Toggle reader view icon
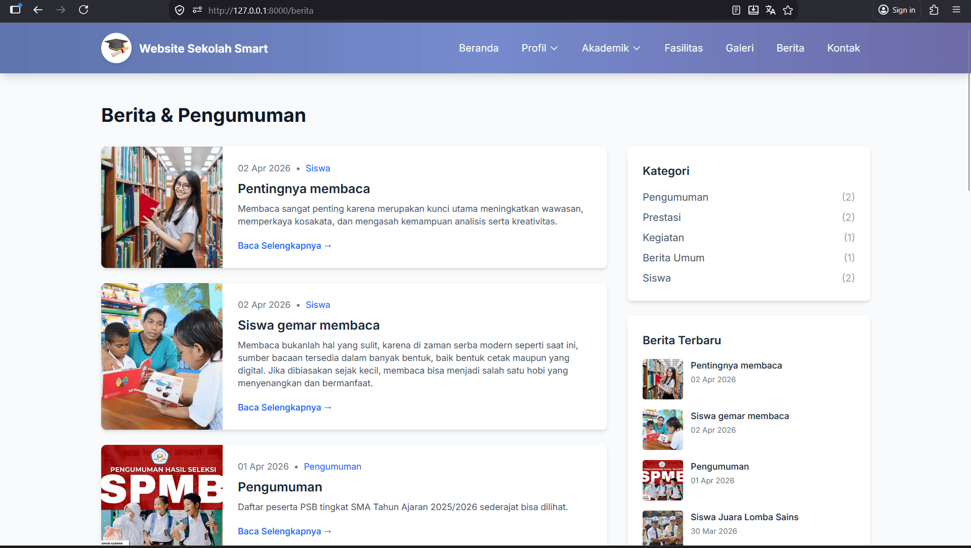 [736, 10]
